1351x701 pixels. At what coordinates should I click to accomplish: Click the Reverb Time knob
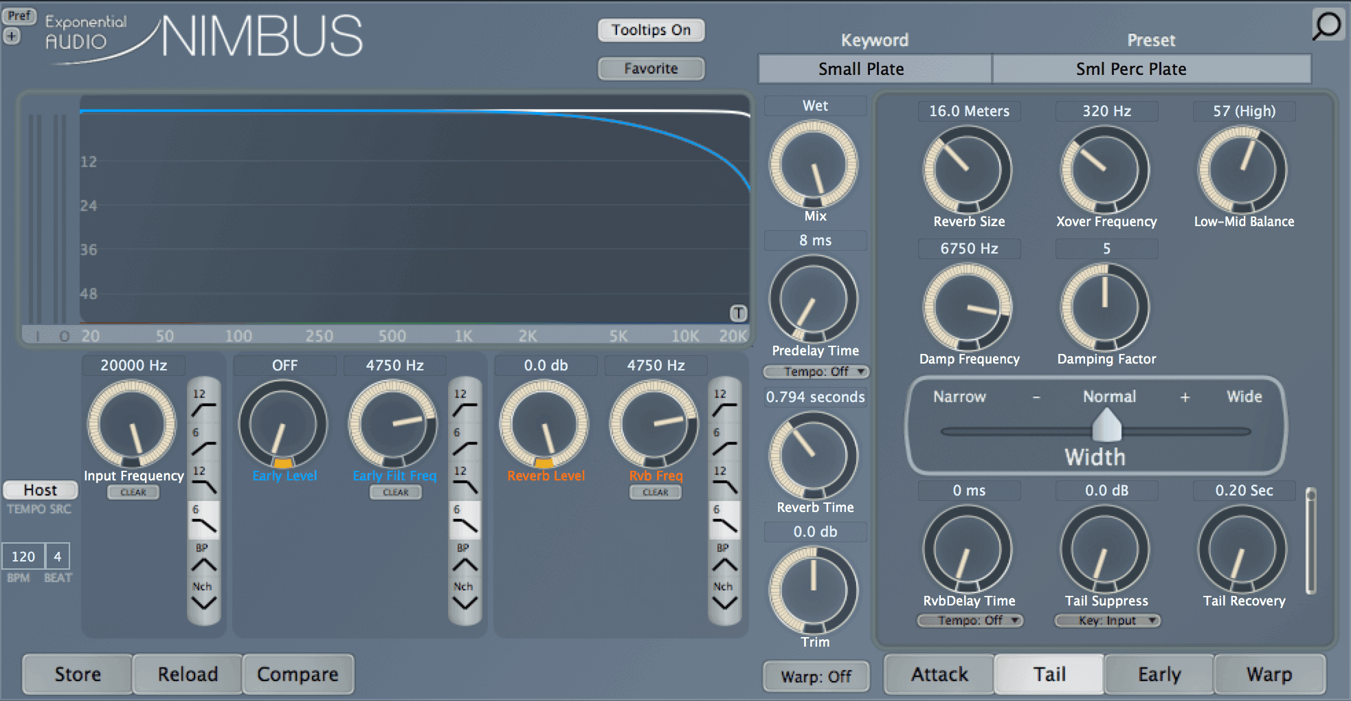(814, 456)
